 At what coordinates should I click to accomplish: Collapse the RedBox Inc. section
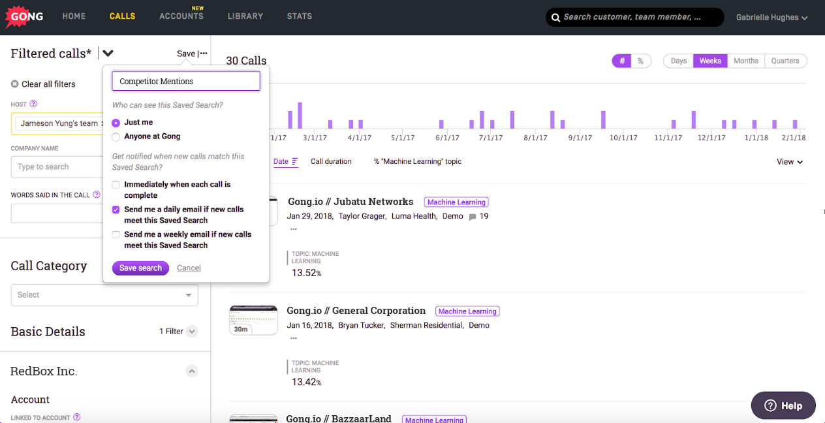pyautogui.click(x=192, y=371)
